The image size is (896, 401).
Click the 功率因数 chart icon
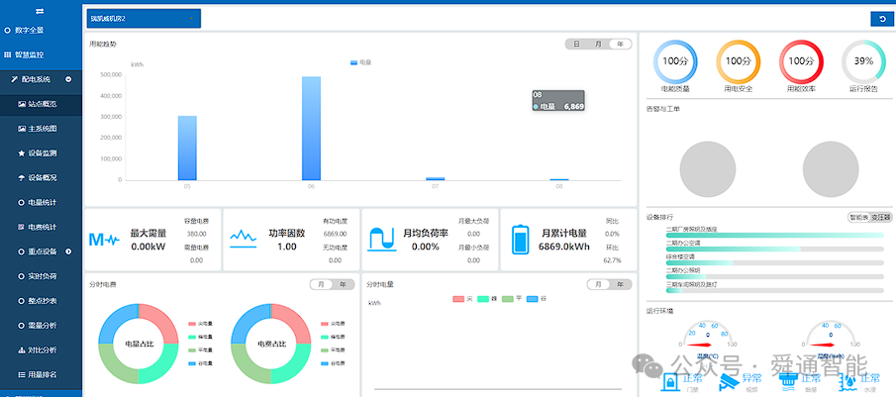(243, 239)
